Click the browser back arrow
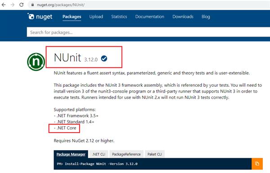The width and height of the screenshot is (270, 173). pos(4,4)
